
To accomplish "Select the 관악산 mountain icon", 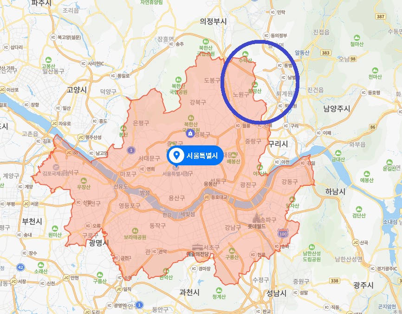I will point(166,271).
